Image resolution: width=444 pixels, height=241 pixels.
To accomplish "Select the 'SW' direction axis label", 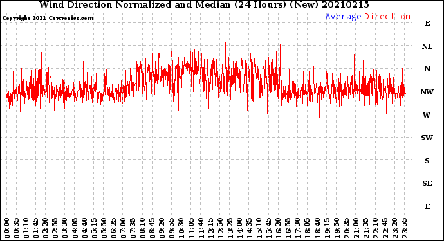I will click(427, 138).
